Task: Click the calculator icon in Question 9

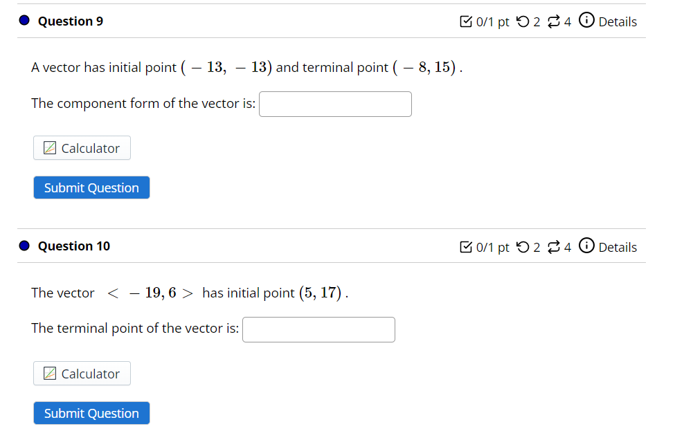Action: (x=48, y=147)
